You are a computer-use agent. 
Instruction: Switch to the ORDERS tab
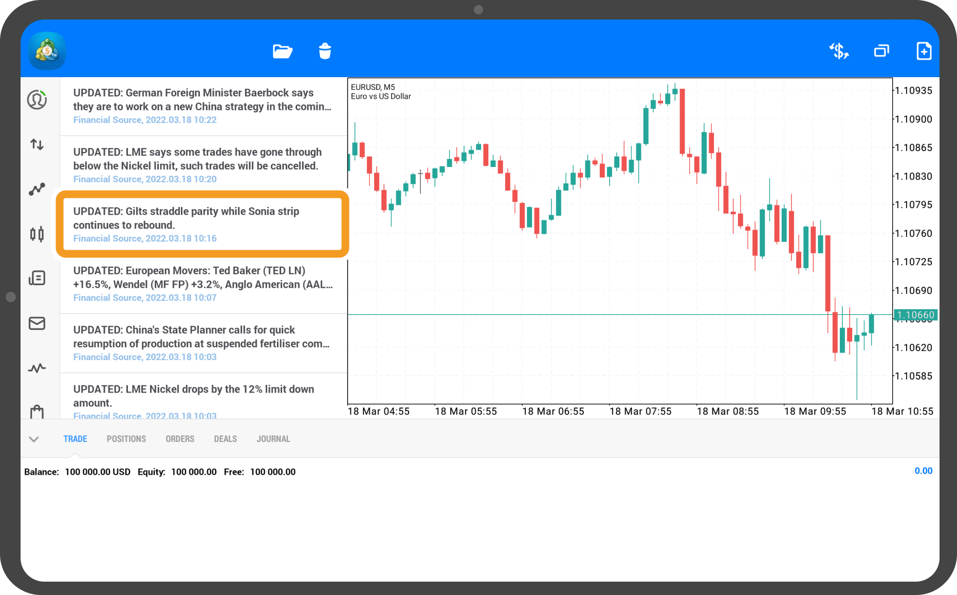(180, 439)
